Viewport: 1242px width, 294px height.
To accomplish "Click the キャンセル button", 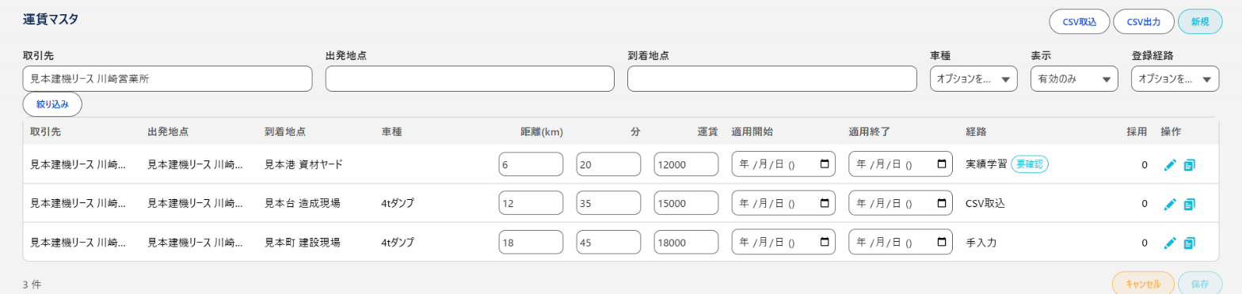I will [1143, 285].
